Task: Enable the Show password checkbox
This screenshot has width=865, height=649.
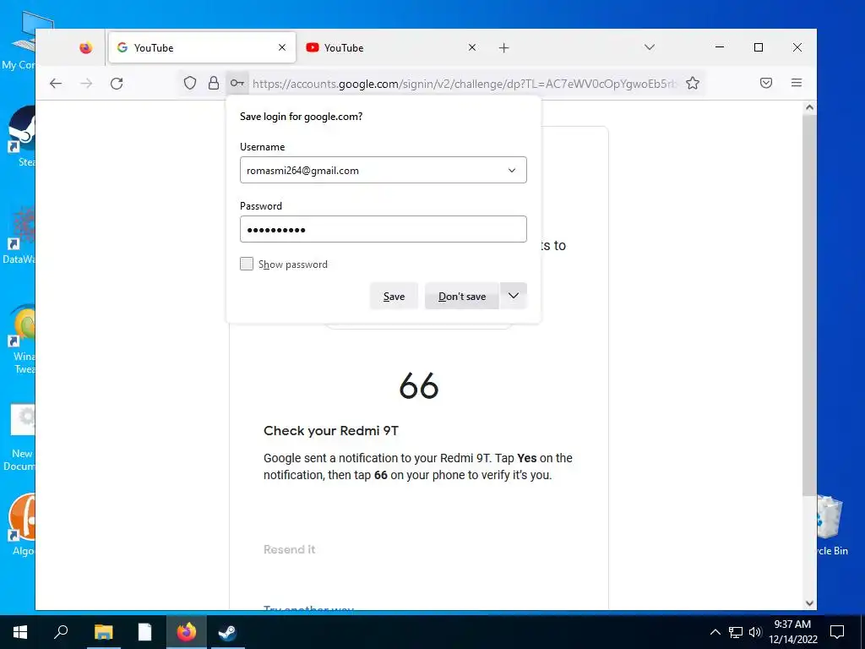Action: point(247,264)
